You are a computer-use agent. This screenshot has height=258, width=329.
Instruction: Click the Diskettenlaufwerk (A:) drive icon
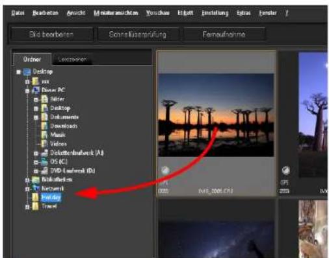pyautogui.click(x=44, y=153)
